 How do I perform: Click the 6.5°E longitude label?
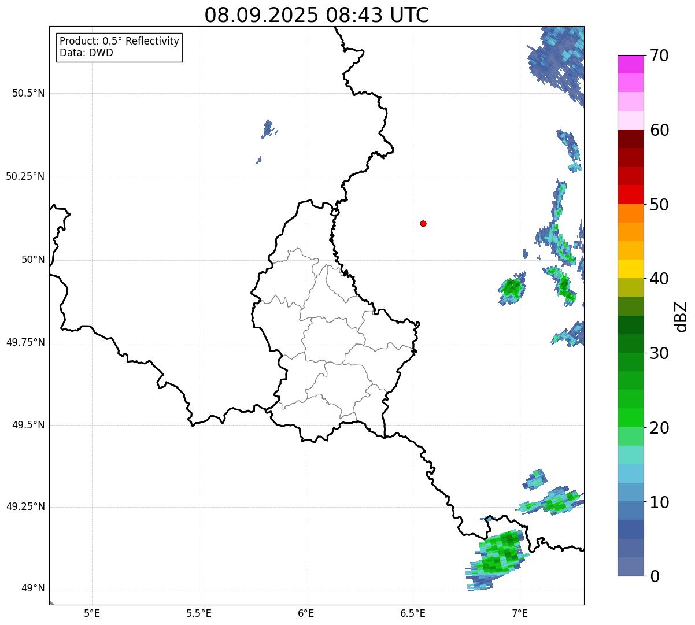413,613
